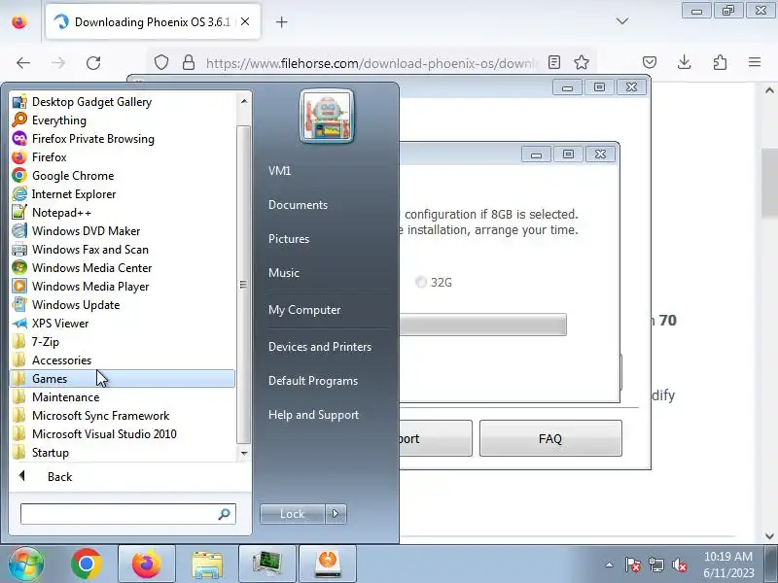Click the FAQ button in installer window
778x583 pixels.
click(x=550, y=439)
